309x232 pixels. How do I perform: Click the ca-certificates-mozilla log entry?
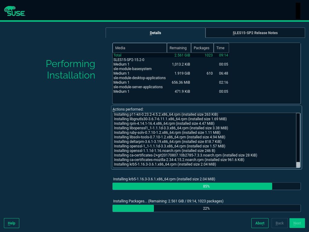coord(179,160)
